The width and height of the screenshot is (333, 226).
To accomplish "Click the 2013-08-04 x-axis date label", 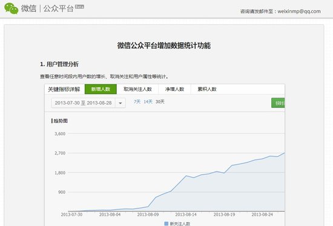I will 110,214.
